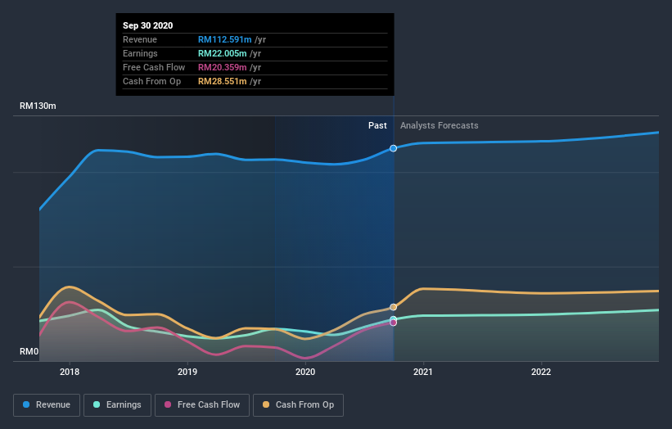Select the 2022 x-axis label

pyautogui.click(x=541, y=372)
